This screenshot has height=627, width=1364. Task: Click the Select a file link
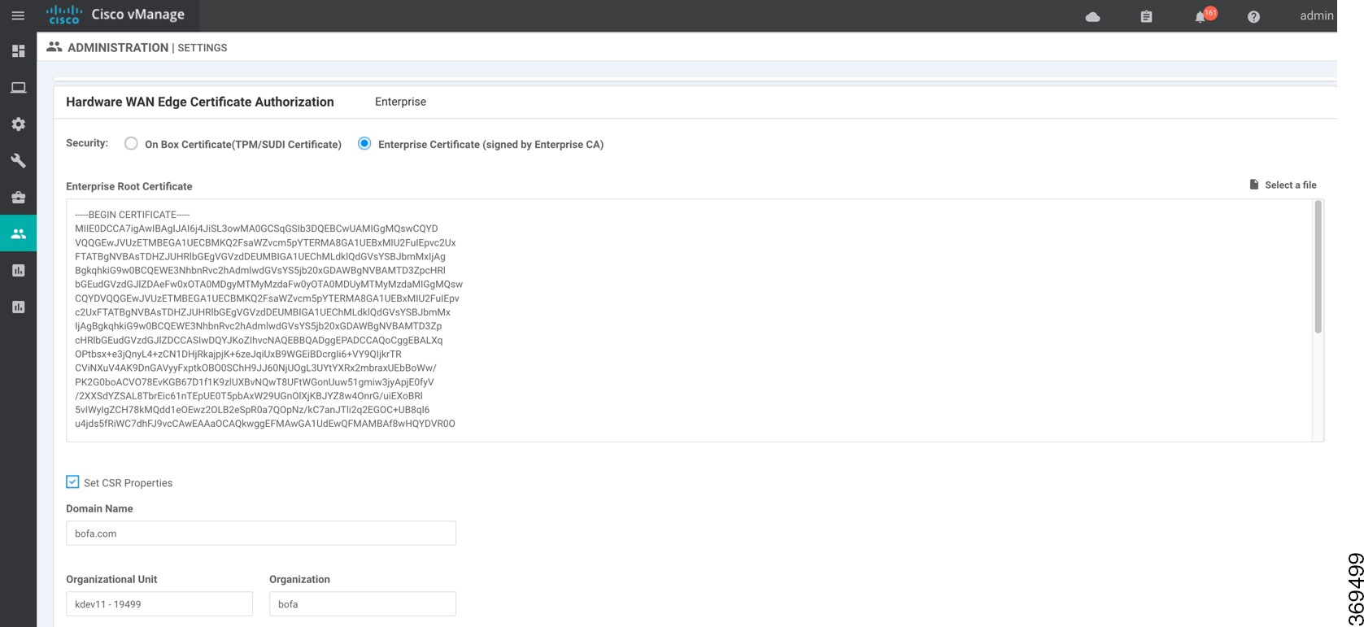click(x=1290, y=185)
